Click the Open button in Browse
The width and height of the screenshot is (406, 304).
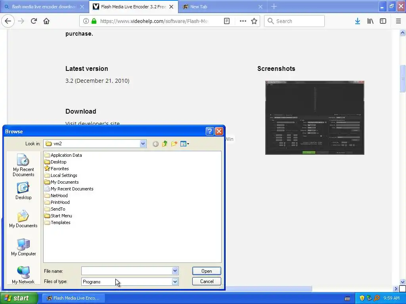point(207,271)
